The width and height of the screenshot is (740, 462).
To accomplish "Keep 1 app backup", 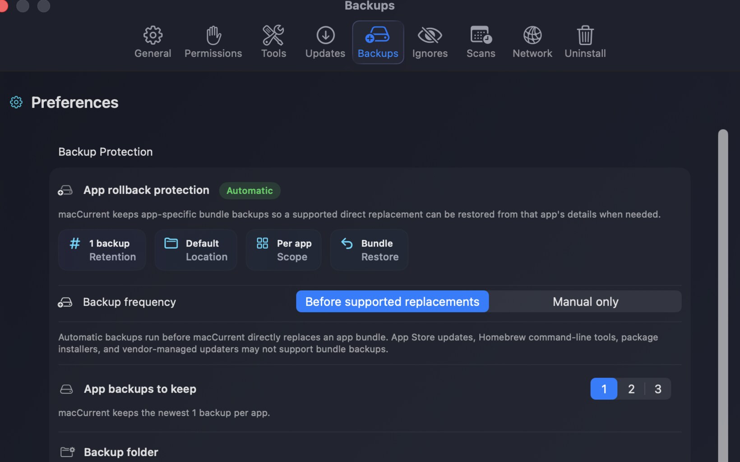I will 604,389.
